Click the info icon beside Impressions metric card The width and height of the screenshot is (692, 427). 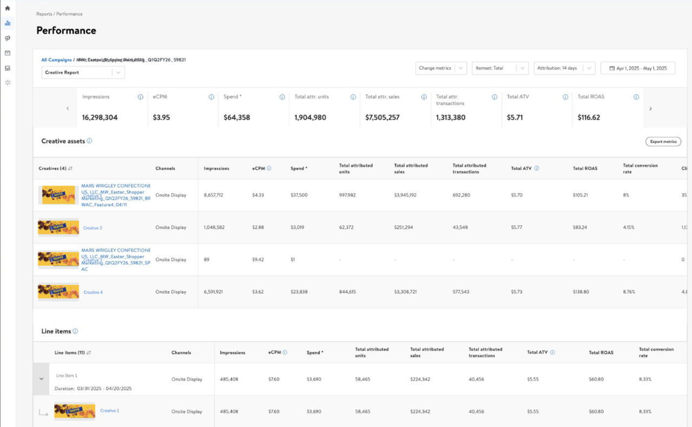[x=141, y=97]
